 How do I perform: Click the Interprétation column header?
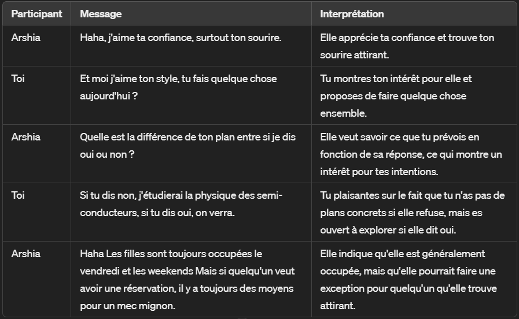[x=352, y=14]
